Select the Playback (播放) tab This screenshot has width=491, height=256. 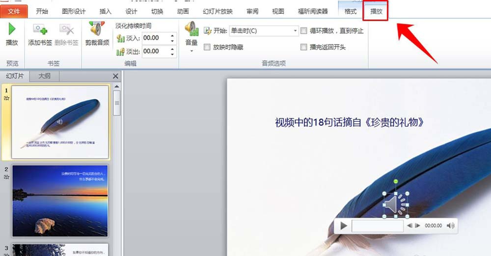(x=376, y=11)
